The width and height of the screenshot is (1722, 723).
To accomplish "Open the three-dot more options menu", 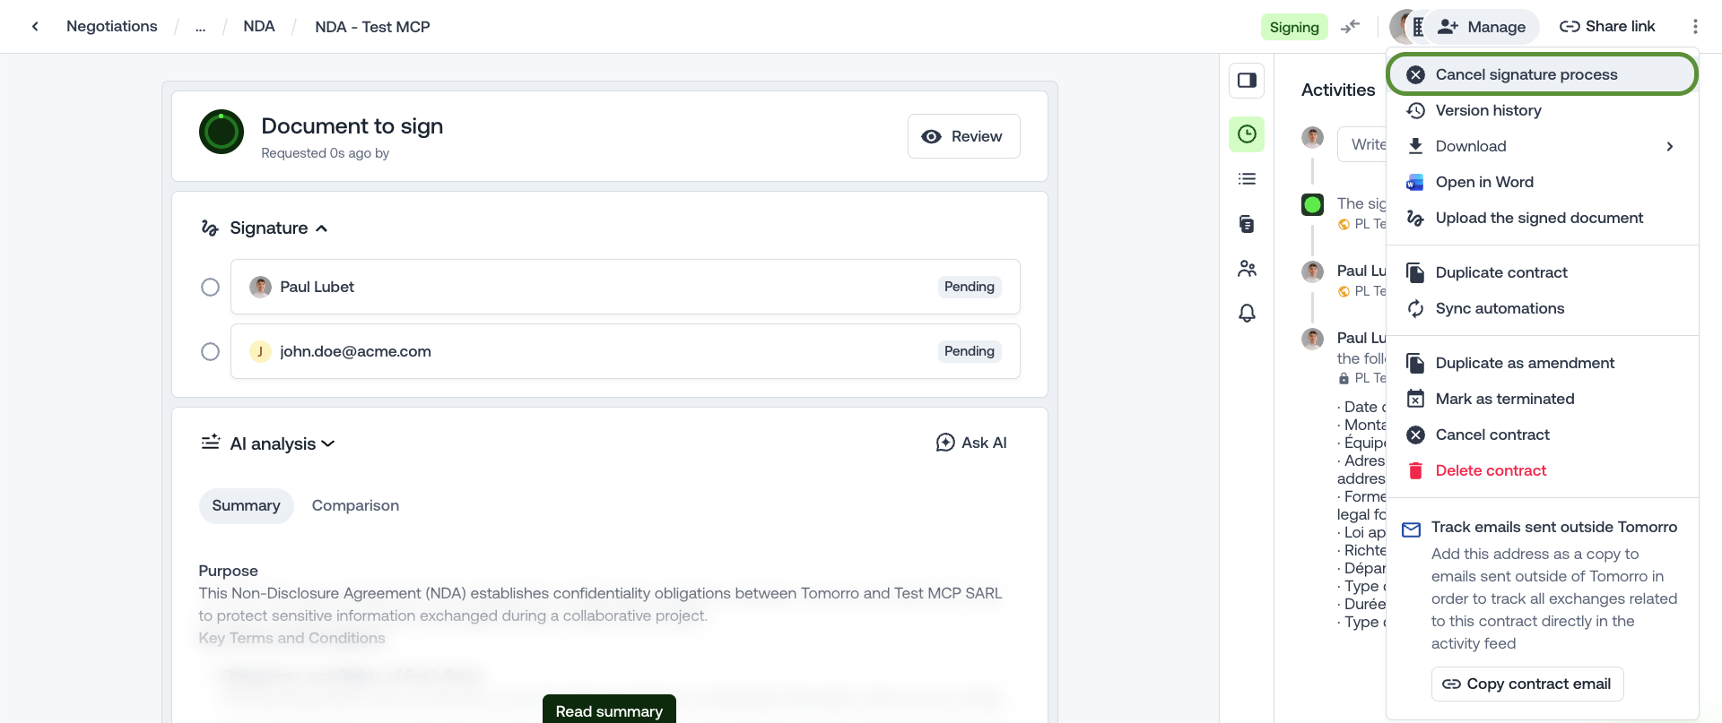I will point(1695,27).
